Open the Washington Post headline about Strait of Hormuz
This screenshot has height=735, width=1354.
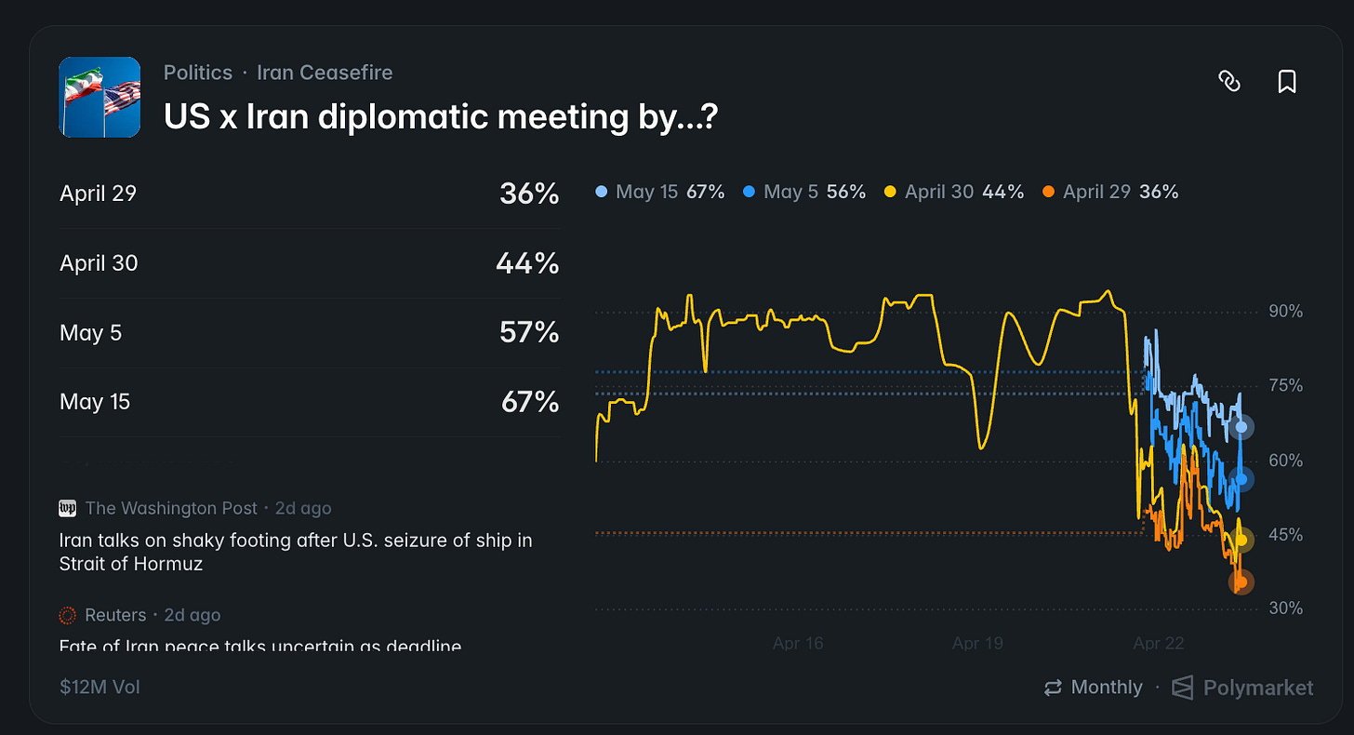294,552
